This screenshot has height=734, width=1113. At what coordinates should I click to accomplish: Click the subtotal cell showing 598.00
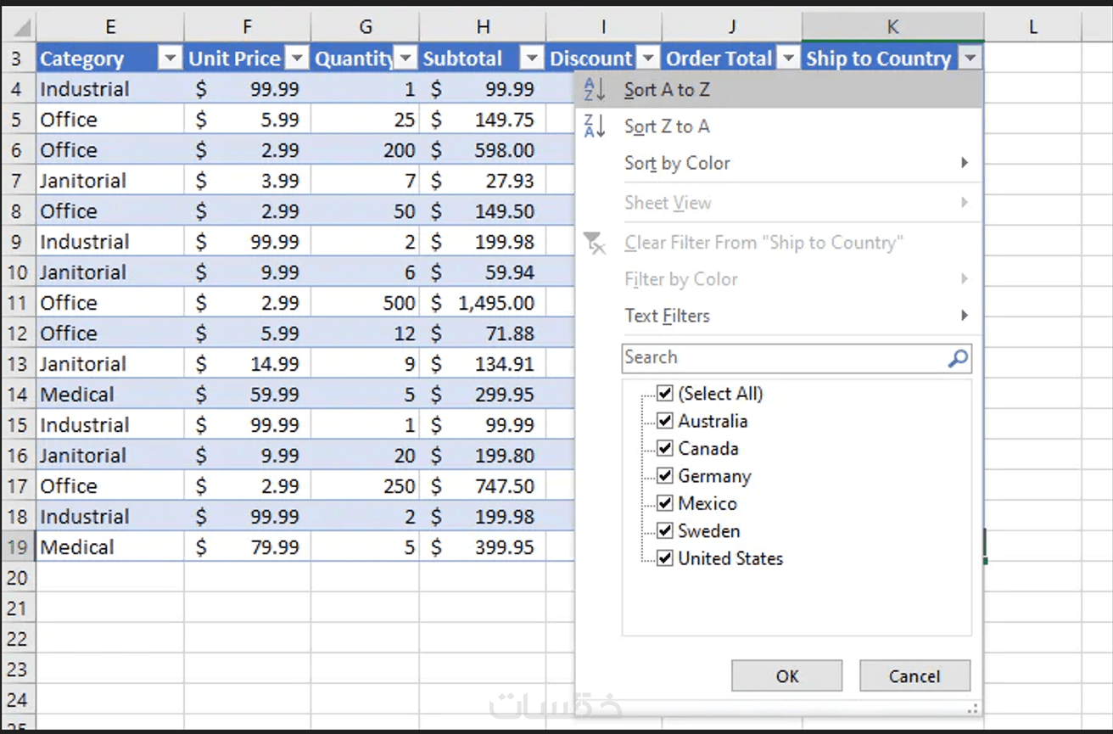[483, 150]
